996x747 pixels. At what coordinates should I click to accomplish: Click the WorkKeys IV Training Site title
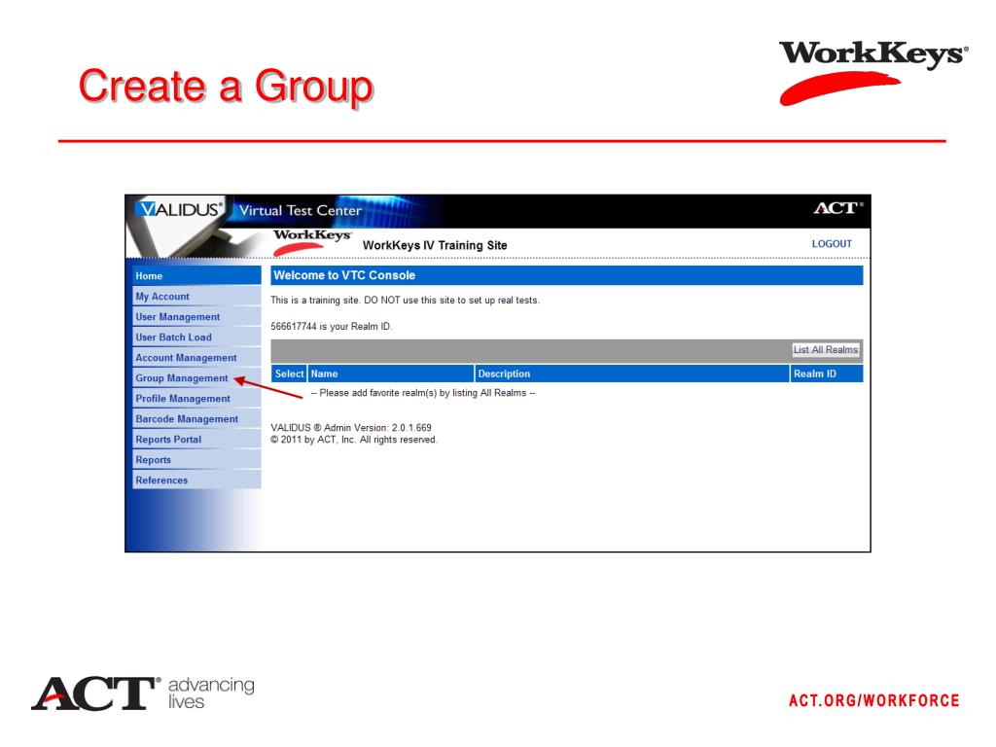click(x=435, y=245)
